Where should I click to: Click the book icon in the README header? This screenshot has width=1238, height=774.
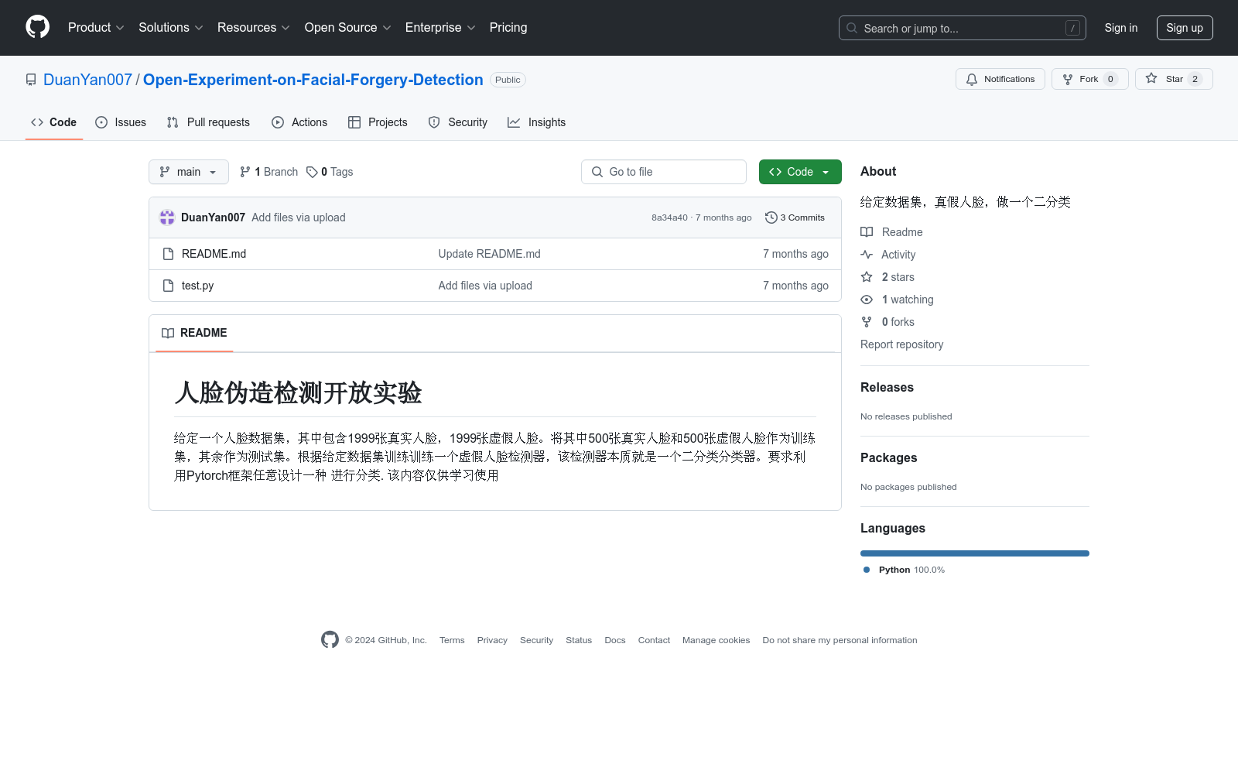point(168,333)
